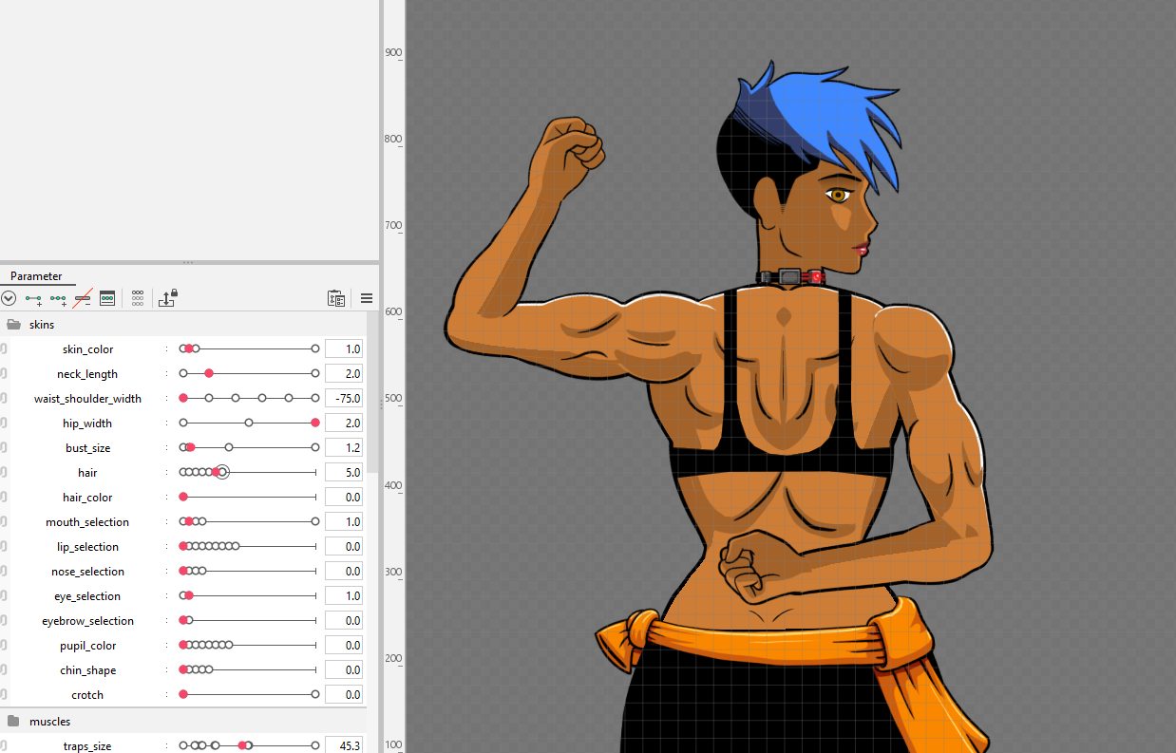Viewport: 1176px width, 753px height.
Task: Open the parameter settings clipboard icon
Action: (x=335, y=298)
